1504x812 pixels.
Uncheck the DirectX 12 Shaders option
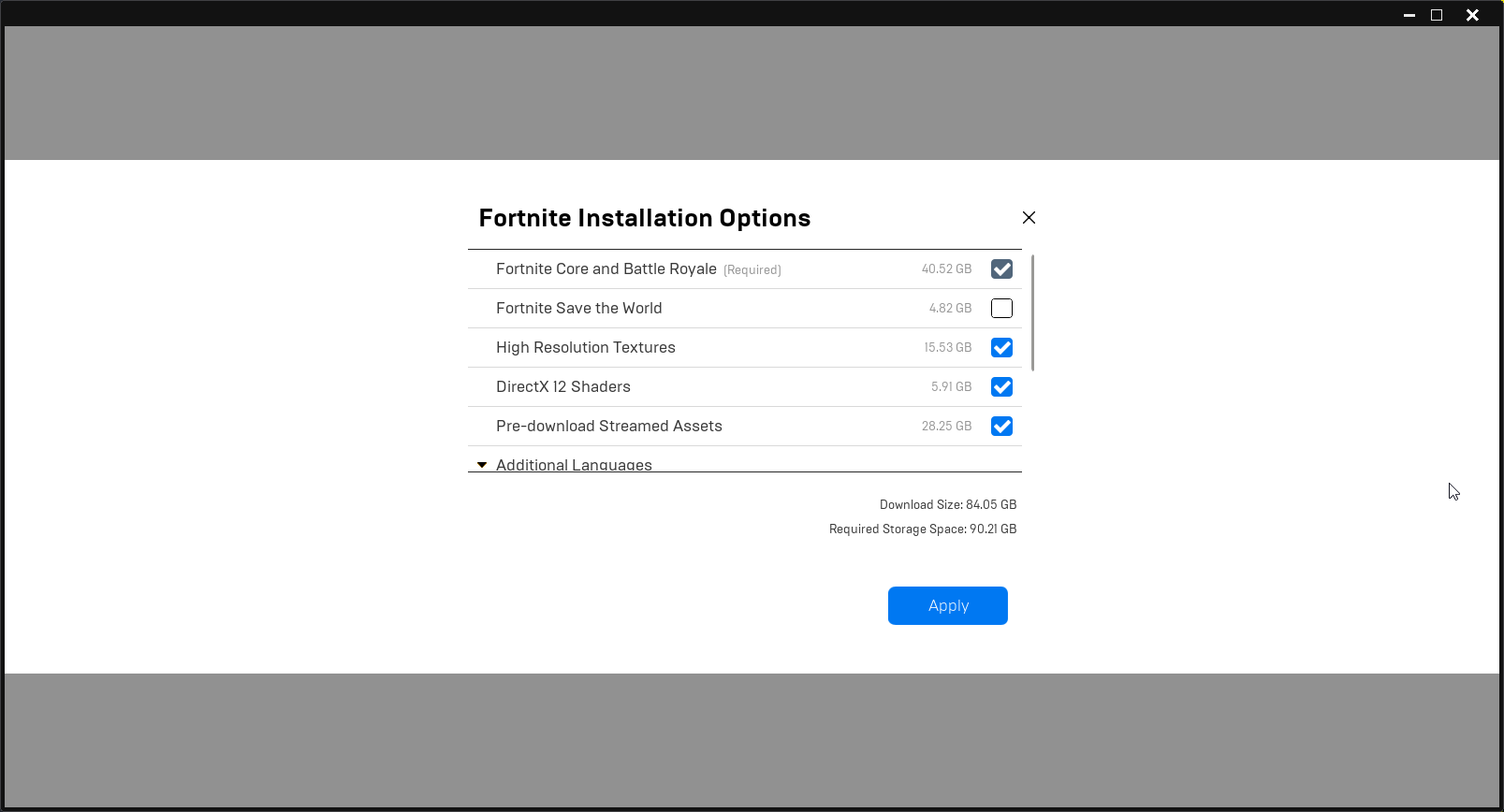click(x=1001, y=387)
